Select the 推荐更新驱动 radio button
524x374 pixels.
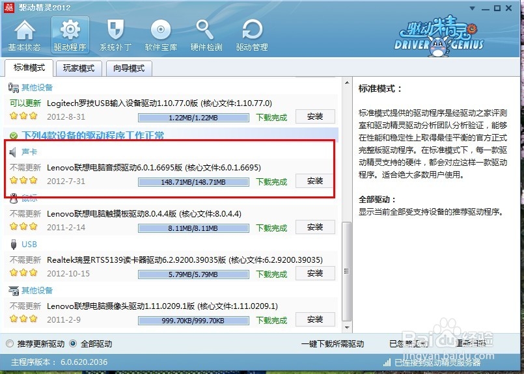10,343
